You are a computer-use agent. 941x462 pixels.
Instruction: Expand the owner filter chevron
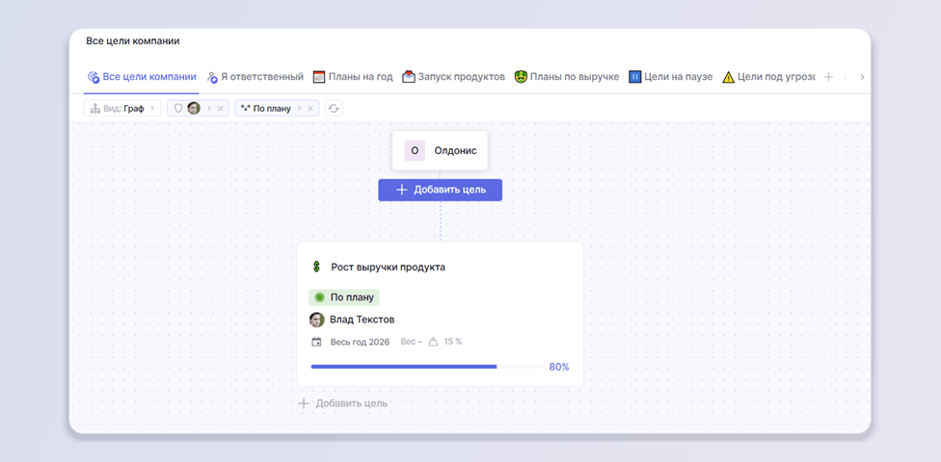(209, 109)
